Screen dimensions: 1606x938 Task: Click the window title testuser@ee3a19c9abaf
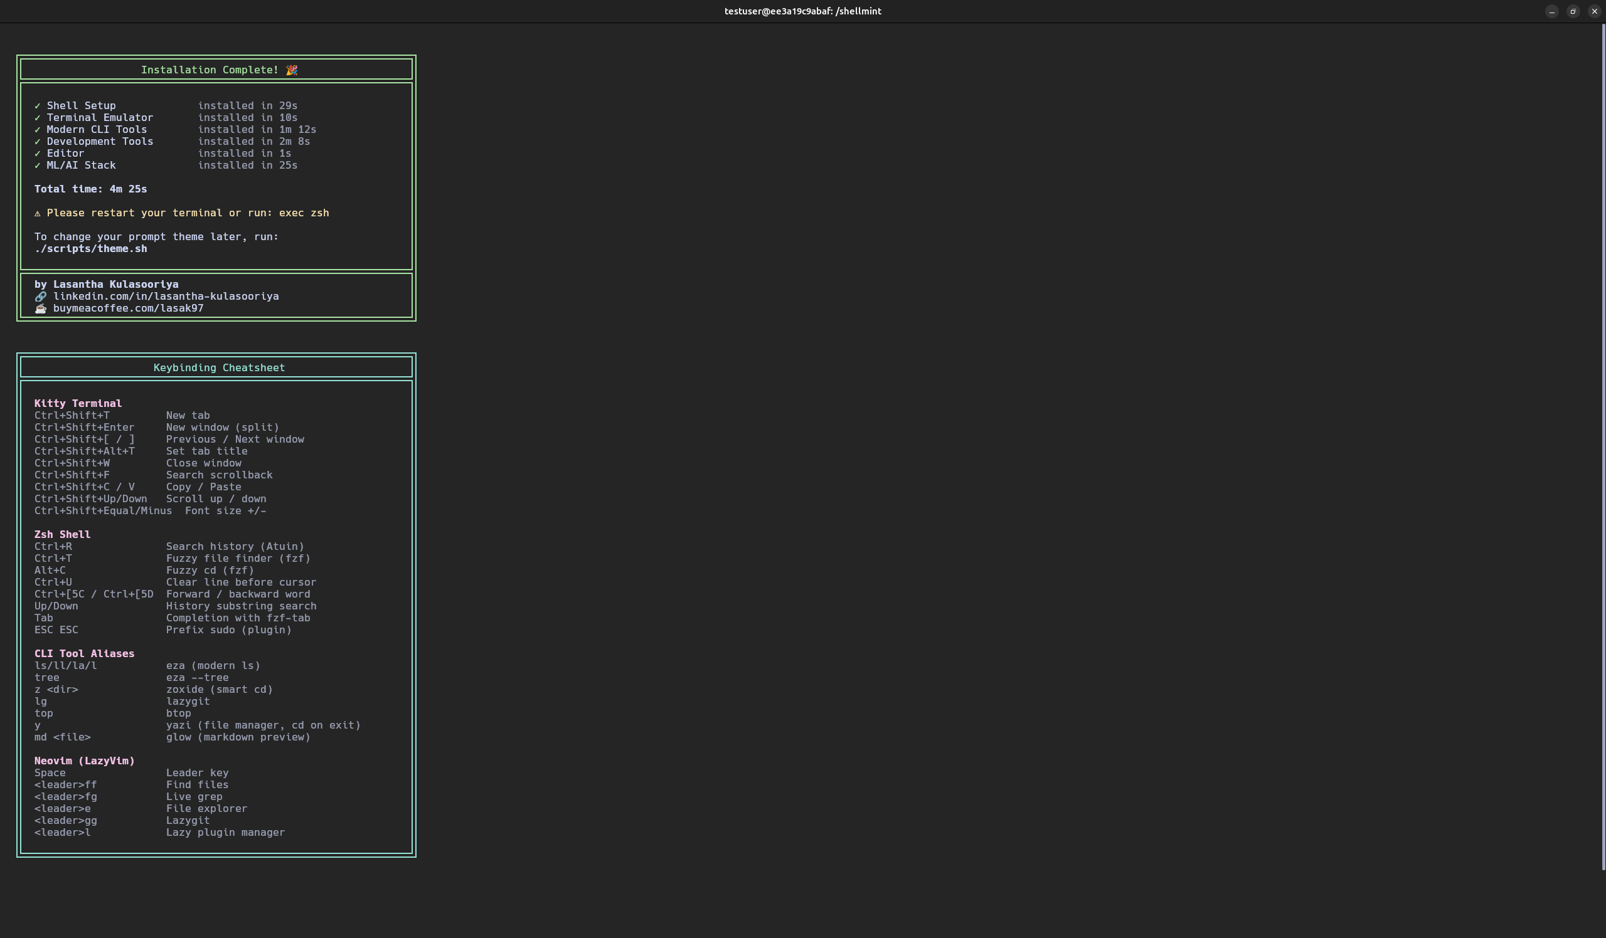coord(803,11)
